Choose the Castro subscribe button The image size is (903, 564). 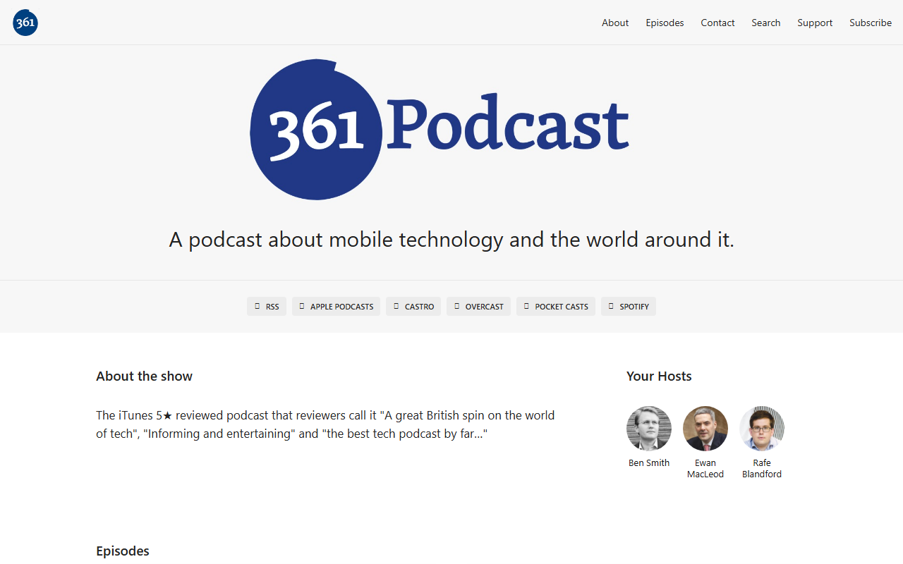click(x=413, y=306)
